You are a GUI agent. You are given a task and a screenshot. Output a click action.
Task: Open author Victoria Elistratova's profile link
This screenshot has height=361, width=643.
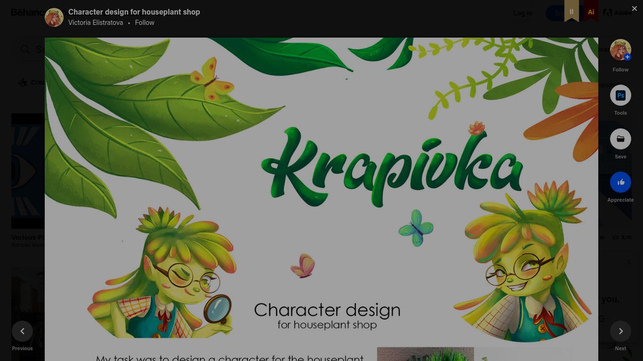pyautogui.click(x=96, y=23)
